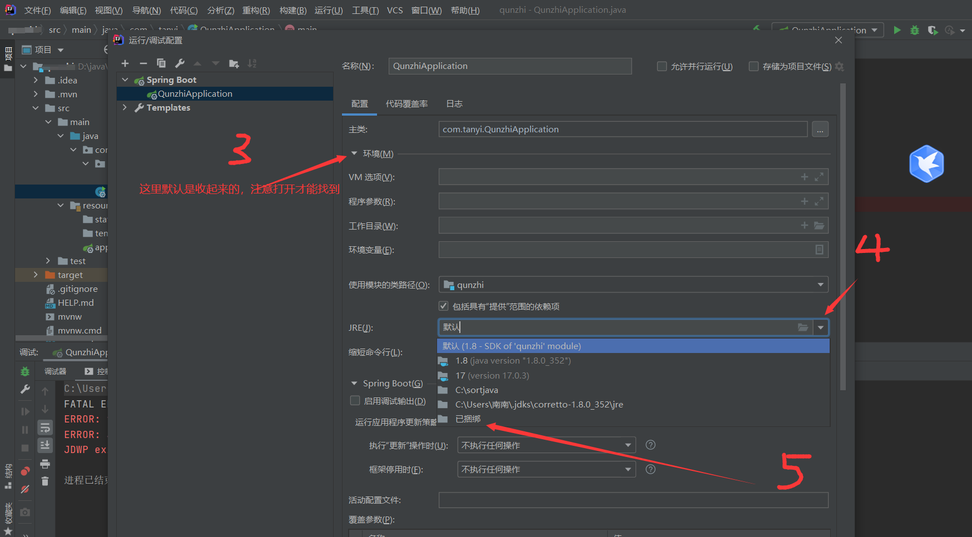Remove selected configuration with minus icon

pos(143,63)
